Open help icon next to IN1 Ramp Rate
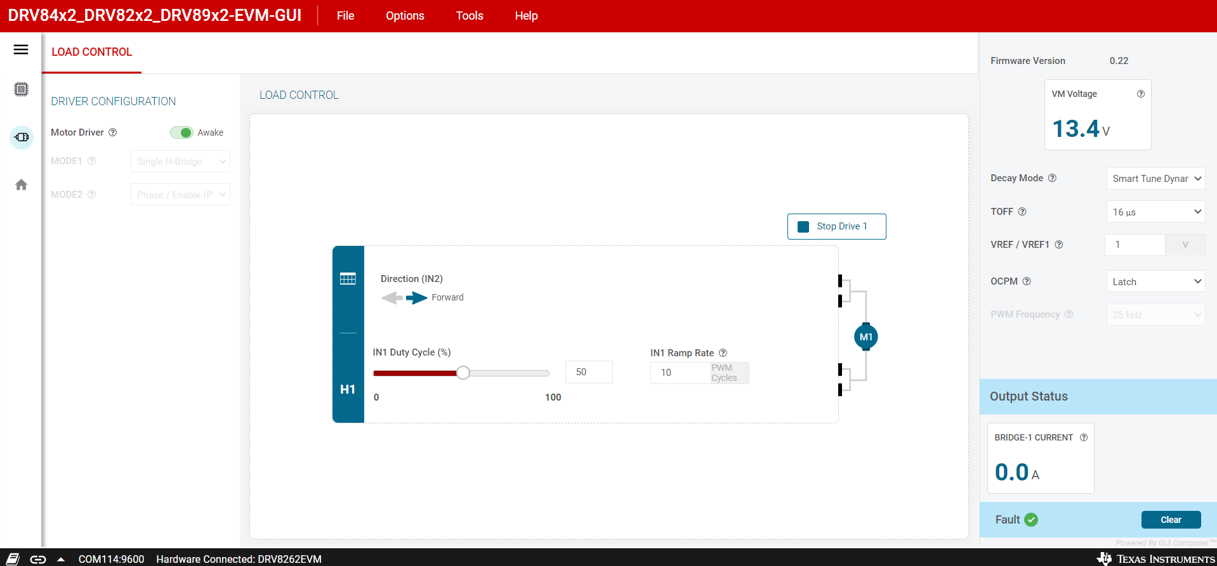This screenshot has width=1217, height=566. pyautogui.click(x=723, y=353)
